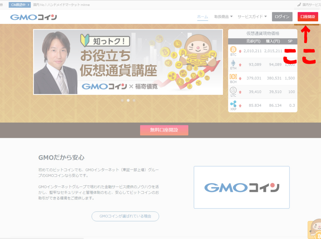
Task: Click the LTC price up arrow
Action: click(240, 92)
